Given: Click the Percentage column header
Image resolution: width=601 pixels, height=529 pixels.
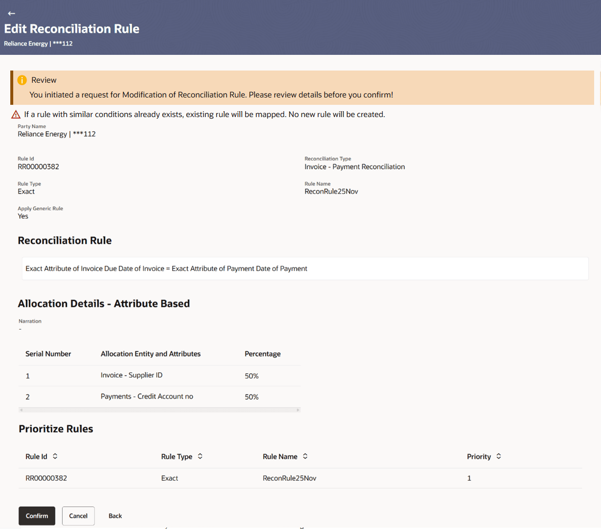Looking at the screenshot, I should [x=263, y=354].
